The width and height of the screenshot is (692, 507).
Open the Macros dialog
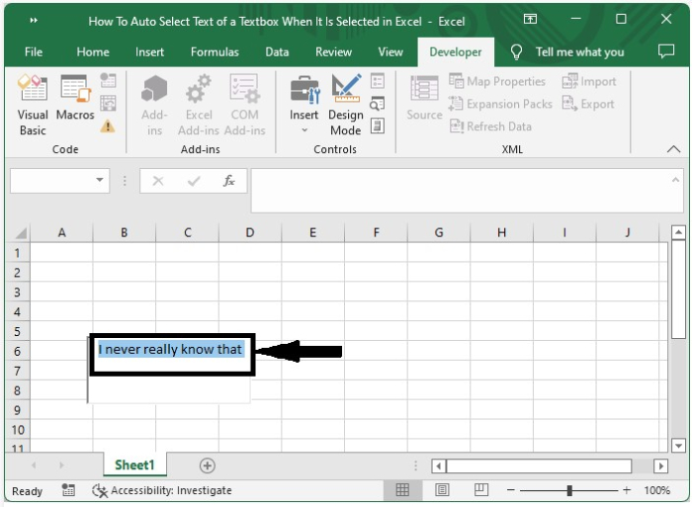(75, 98)
